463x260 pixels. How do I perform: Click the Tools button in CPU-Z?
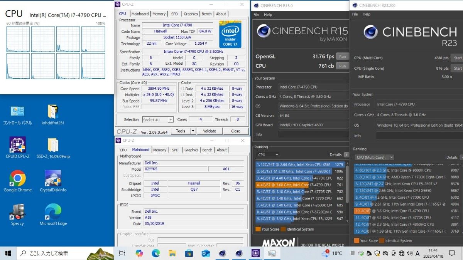[x=181, y=131]
